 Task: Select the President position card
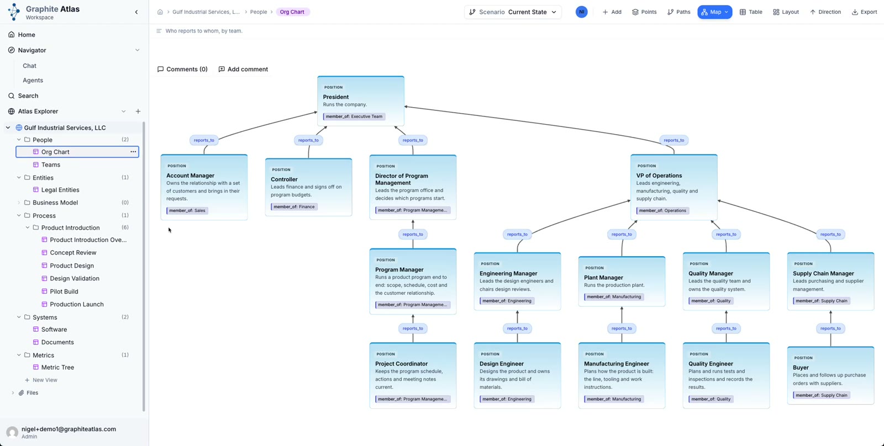(361, 101)
